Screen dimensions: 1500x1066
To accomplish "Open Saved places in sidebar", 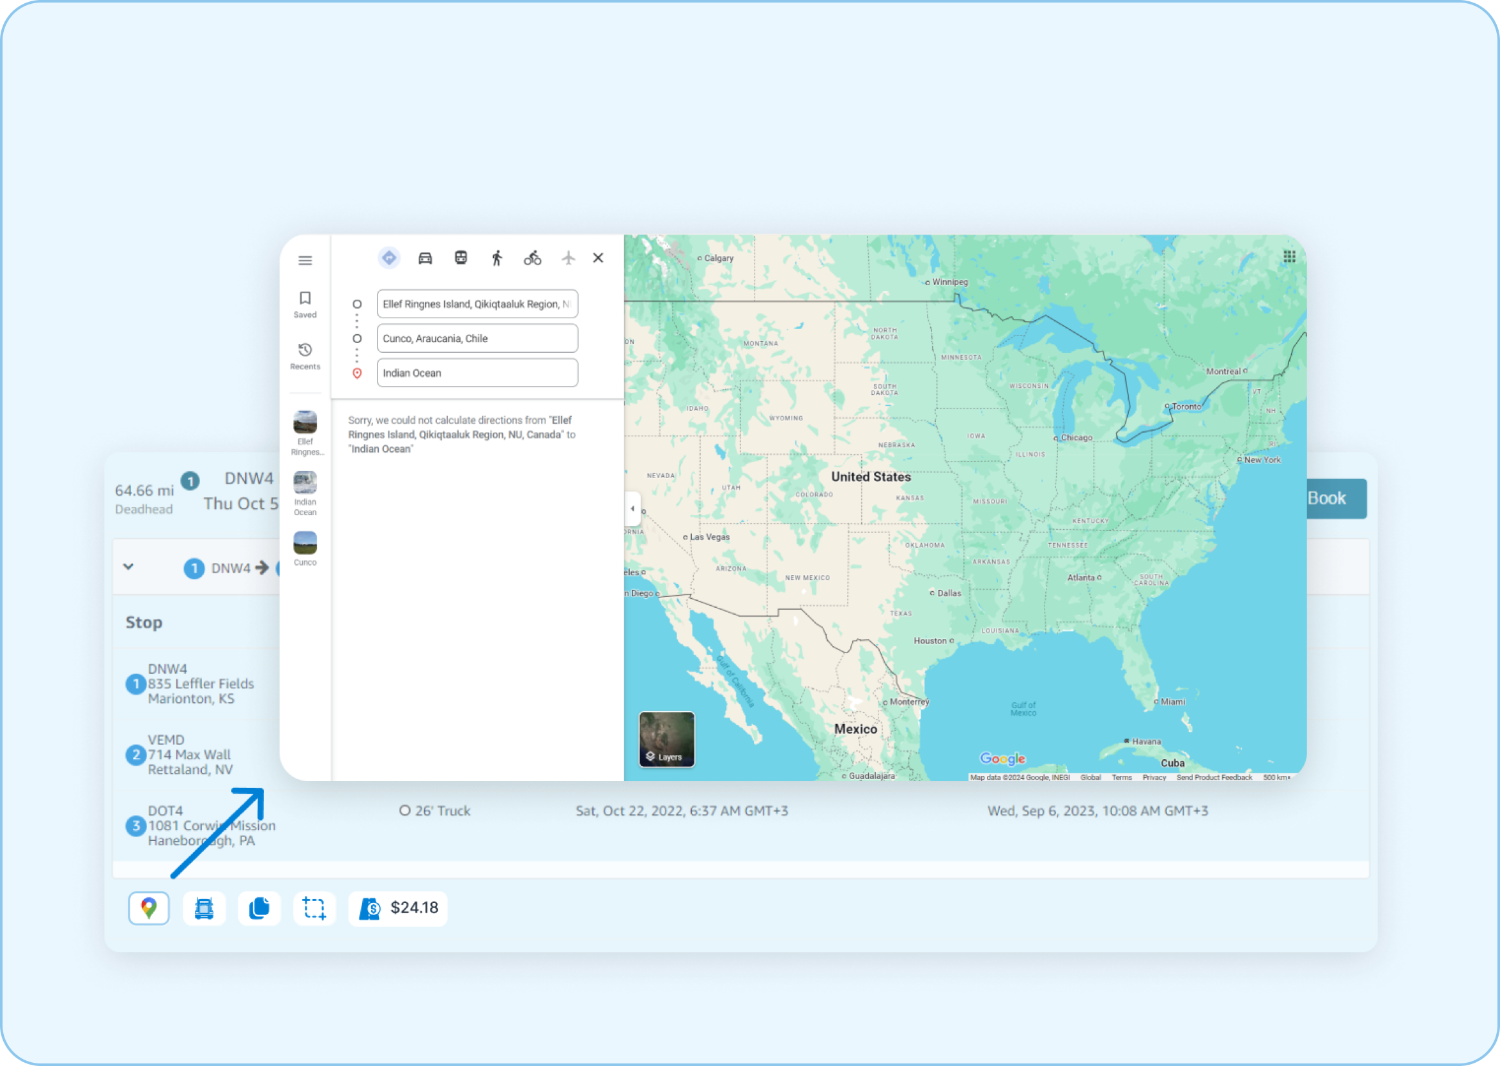I will click(x=305, y=305).
